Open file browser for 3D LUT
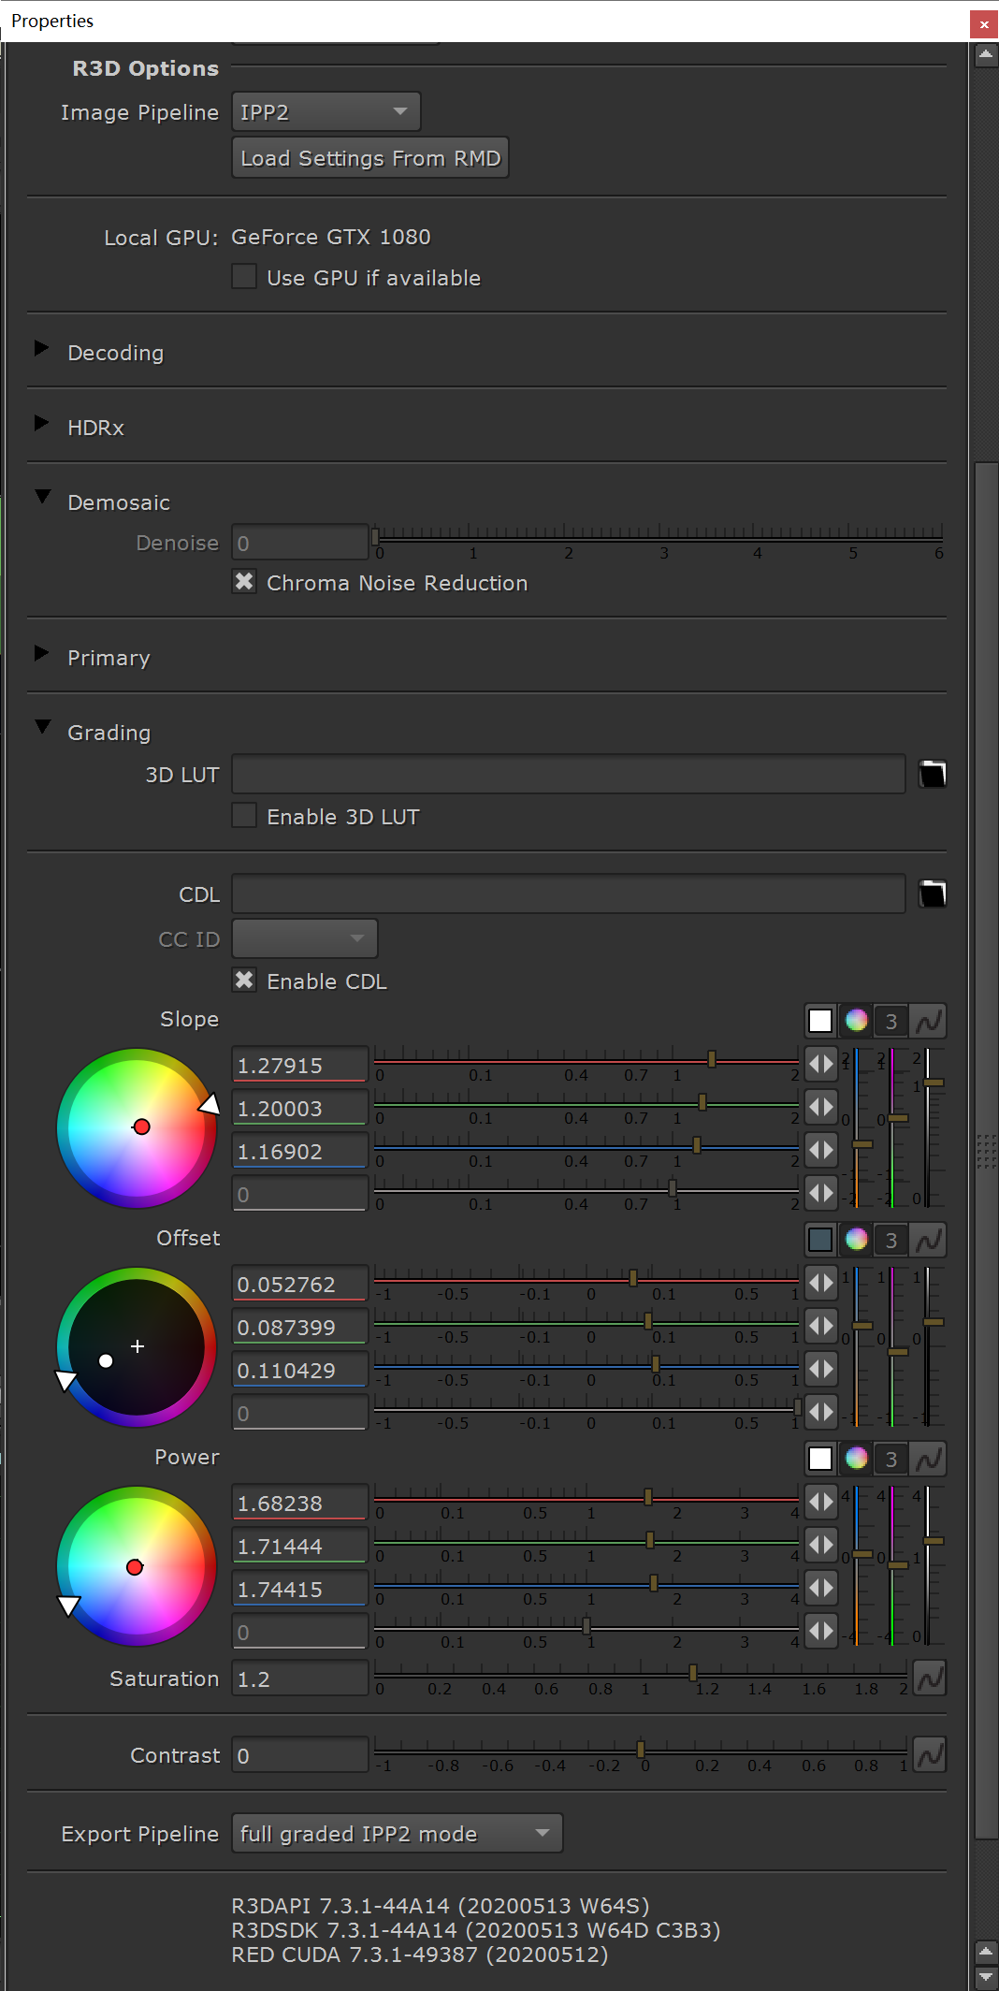 (932, 775)
